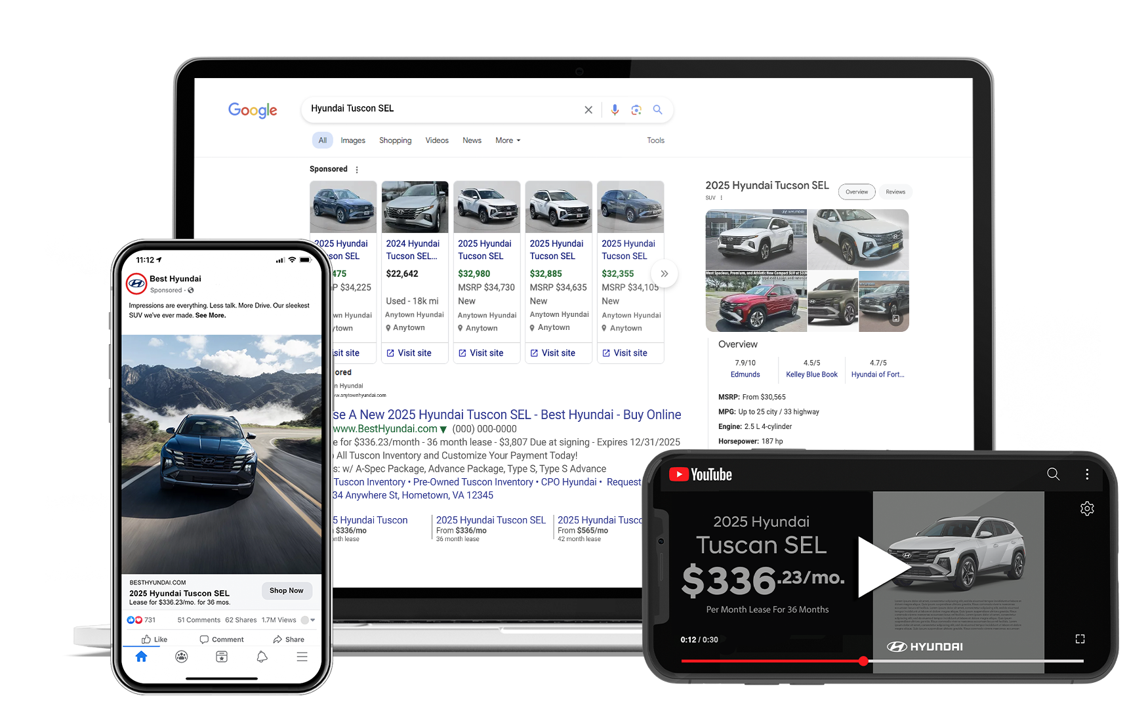This screenshot has height=713, width=1148.
Task: Advance shopping carousel with double arrow
Action: coord(665,274)
